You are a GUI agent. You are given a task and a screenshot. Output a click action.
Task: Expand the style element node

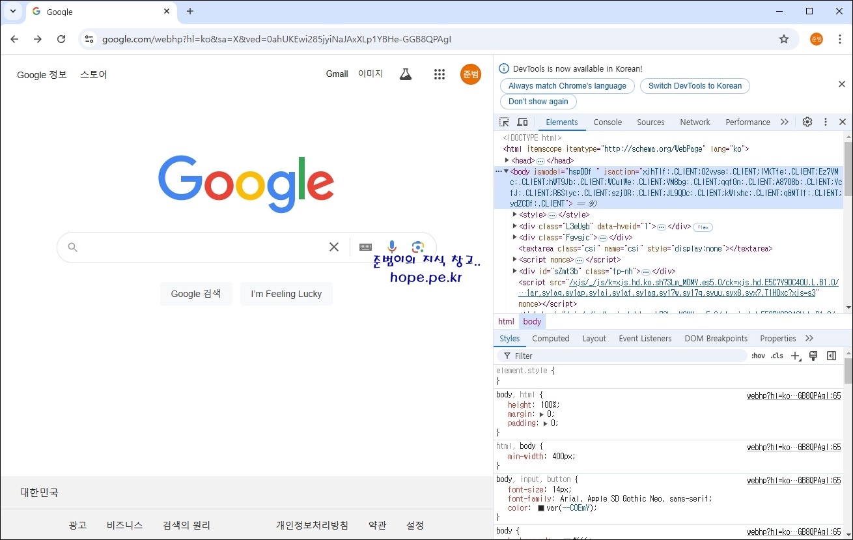tap(515, 215)
